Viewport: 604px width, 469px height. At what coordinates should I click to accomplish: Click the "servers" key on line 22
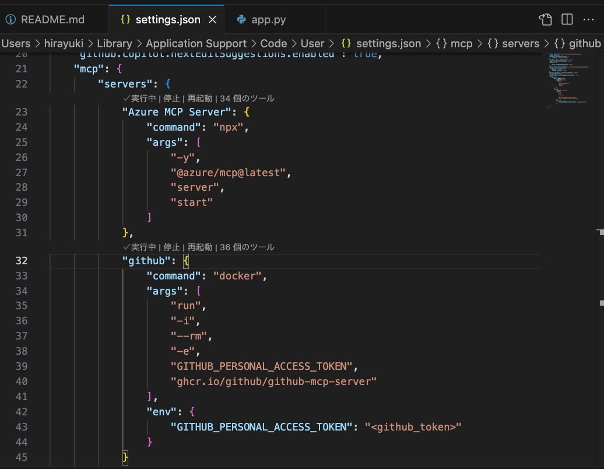(125, 84)
